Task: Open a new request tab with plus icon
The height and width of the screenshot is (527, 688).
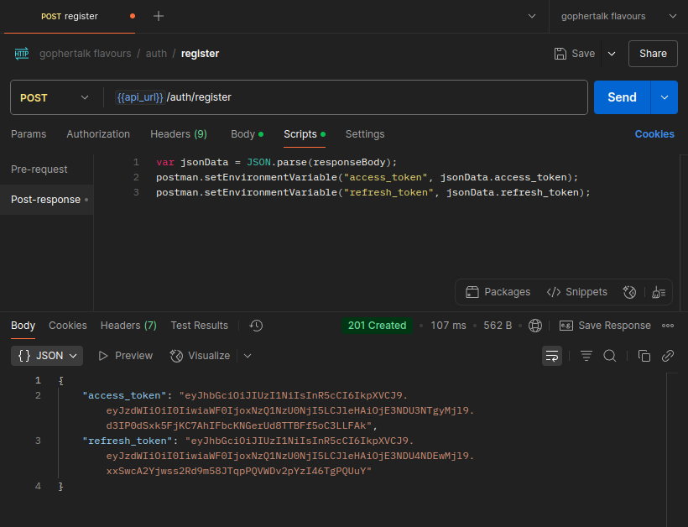Action: [x=159, y=16]
